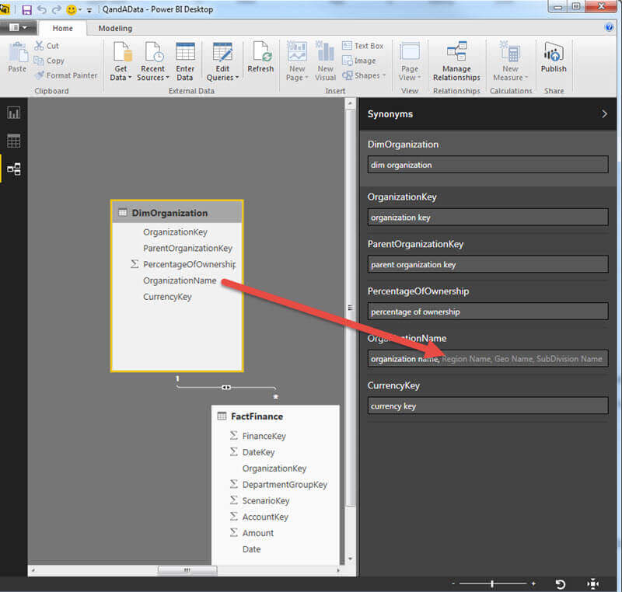Open Manage Relationships
Image resolution: width=622 pixels, height=592 pixels.
point(456,61)
